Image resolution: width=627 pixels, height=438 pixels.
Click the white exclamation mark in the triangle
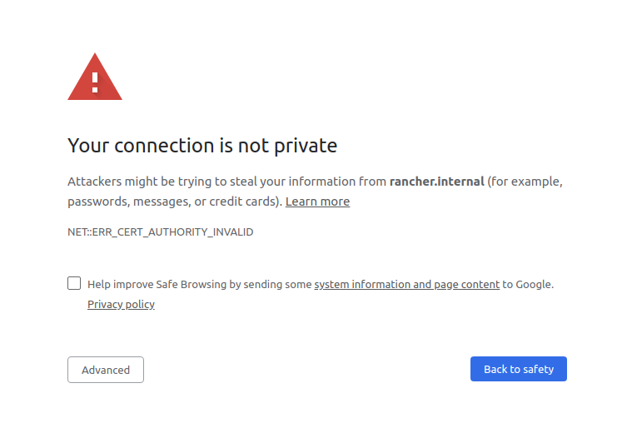(x=95, y=82)
